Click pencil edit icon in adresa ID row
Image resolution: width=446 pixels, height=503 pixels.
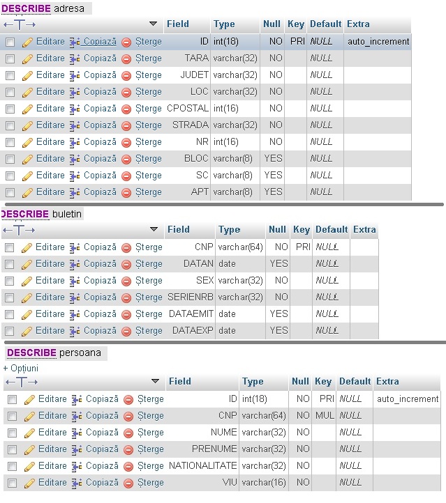pyautogui.click(x=28, y=42)
